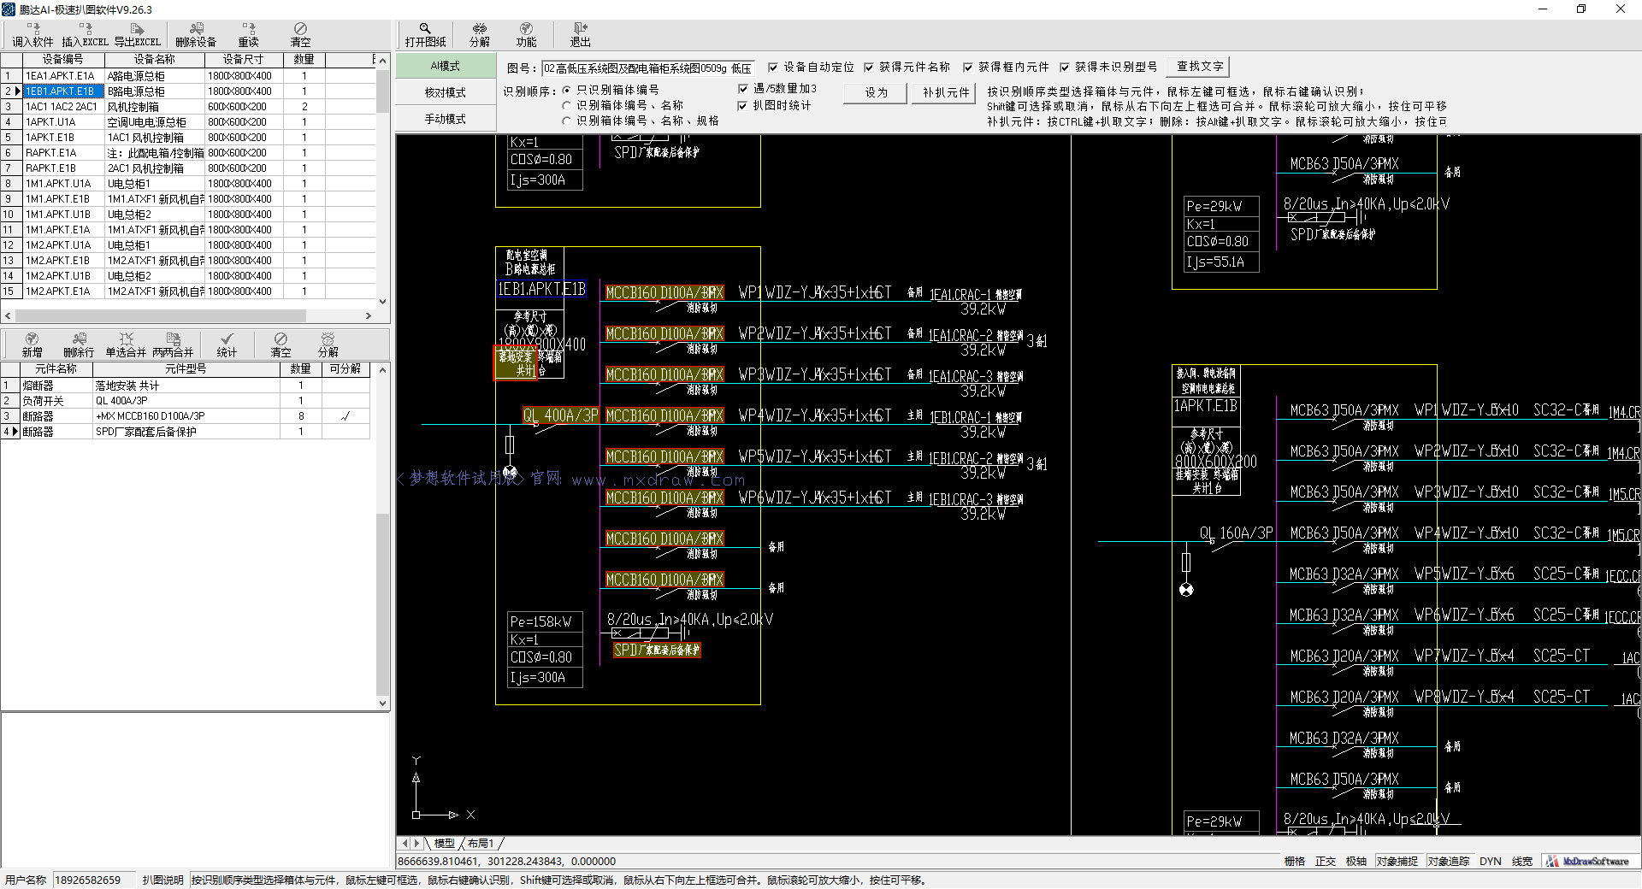Click the 退出 exit icon
Screen dimensions: 1642x889
click(581, 35)
